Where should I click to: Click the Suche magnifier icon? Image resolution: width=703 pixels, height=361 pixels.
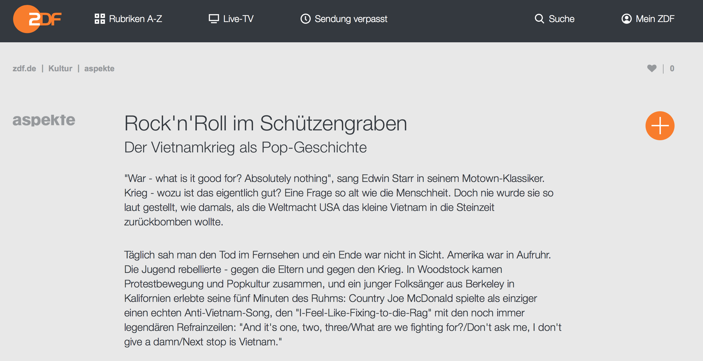539,19
